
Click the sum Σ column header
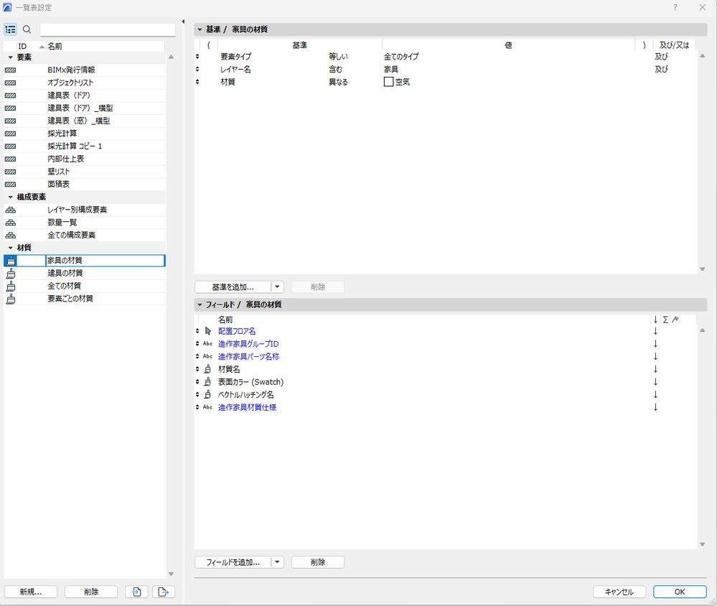click(x=665, y=320)
